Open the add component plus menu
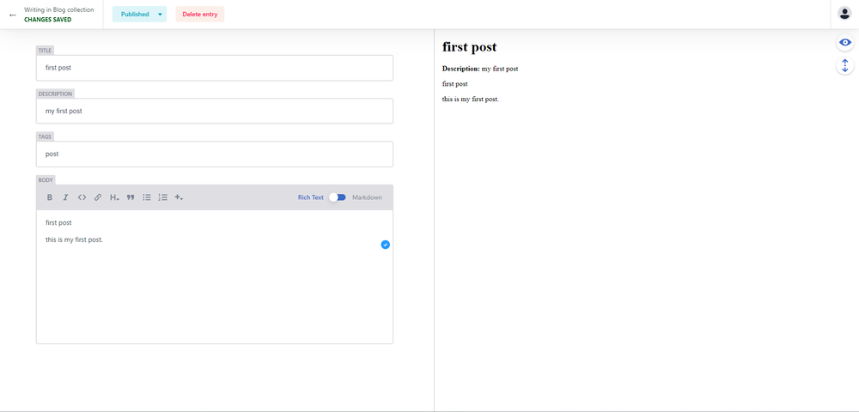 coord(179,197)
